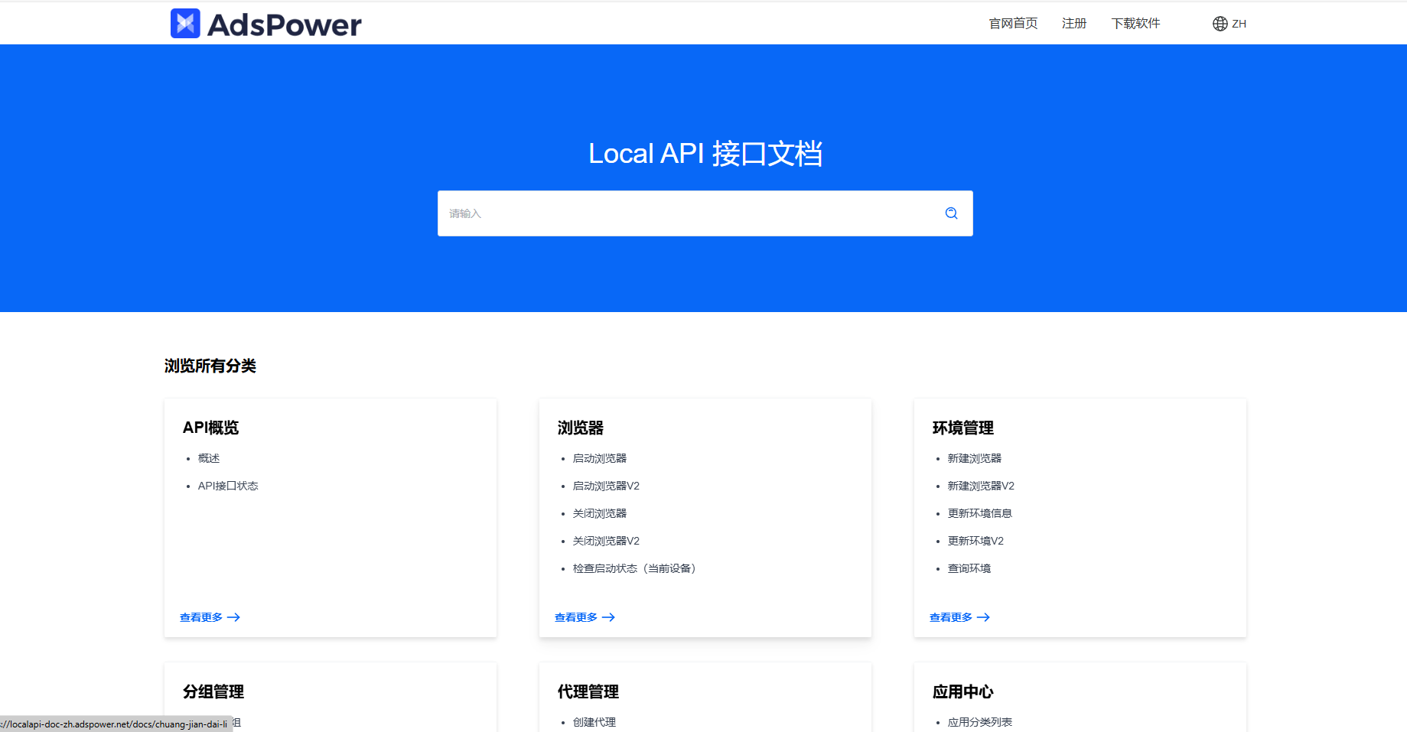Open 下载软件 in the top navigation
The width and height of the screenshot is (1407, 732).
(1135, 24)
